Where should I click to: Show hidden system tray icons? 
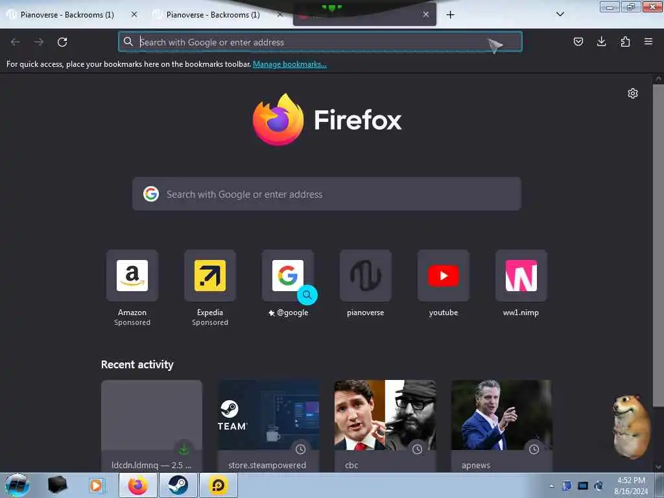coord(551,486)
